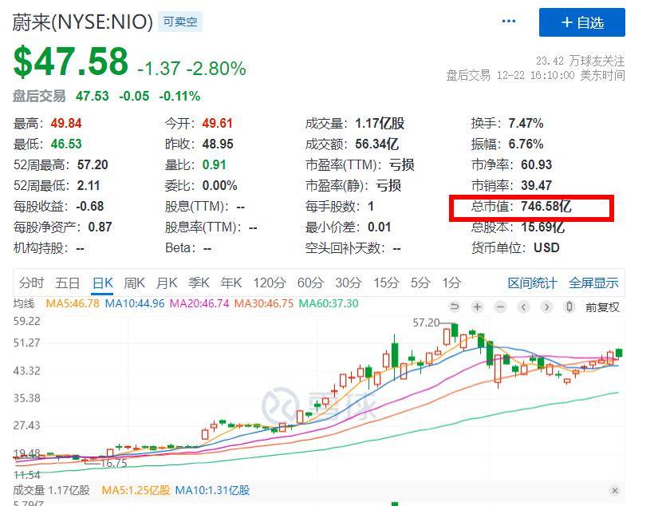
Task: Click the 23.42 万球友关注 follower count
Action: pyautogui.click(x=580, y=61)
